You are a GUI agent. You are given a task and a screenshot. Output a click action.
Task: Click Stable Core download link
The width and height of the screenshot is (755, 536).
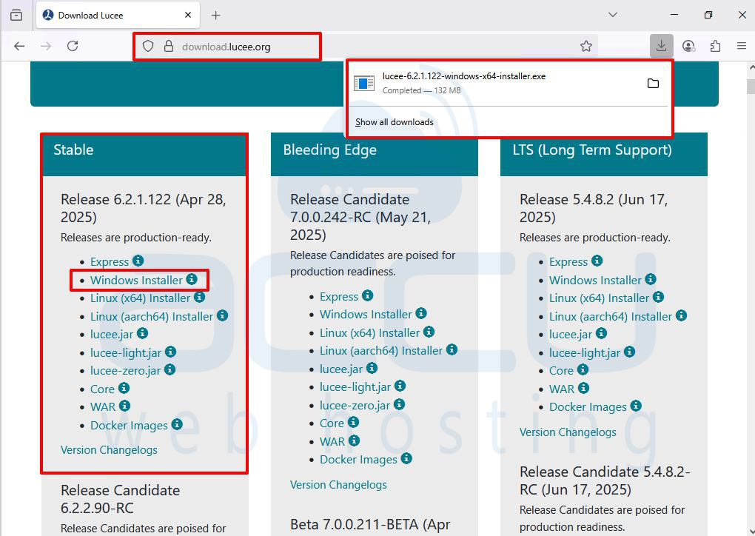tap(102, 389)
